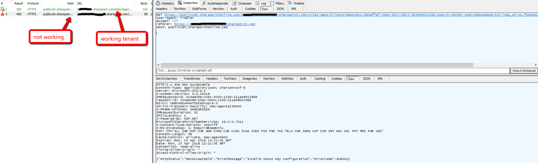Image resolution: width=538 pixels, height=163 pixels.
Task: Click the 'X-FRAME-OPTIONS: SAMEORIGIN' header line
Action: pyautogui.click(x=183, y=109)
